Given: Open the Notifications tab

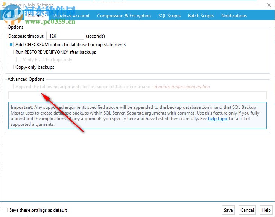Looking at the screenshot, I should 234,16.
